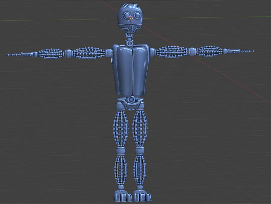Screen dimensions: 271x204
Task: Click the robot's round eye on the viewer's left
Action: point(127,16)
